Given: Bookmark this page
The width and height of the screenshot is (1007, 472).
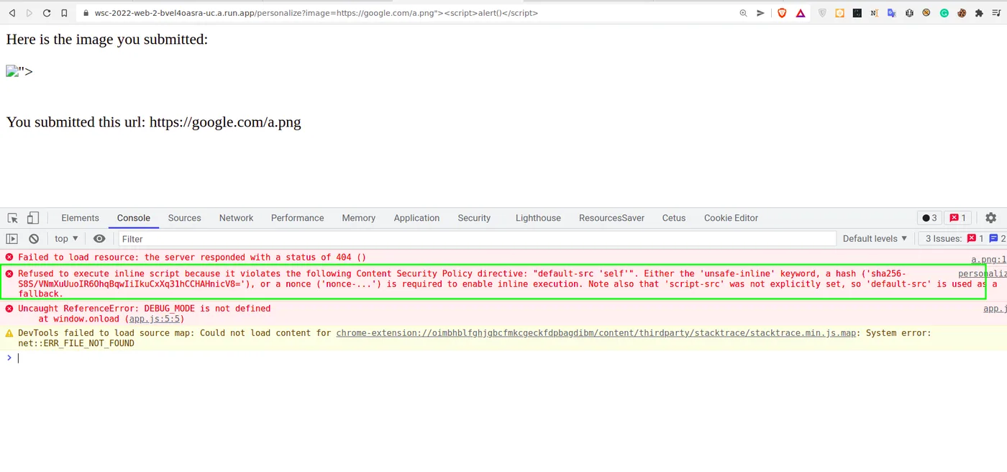Looking at the screenshot, I should (x=64, y=13).
